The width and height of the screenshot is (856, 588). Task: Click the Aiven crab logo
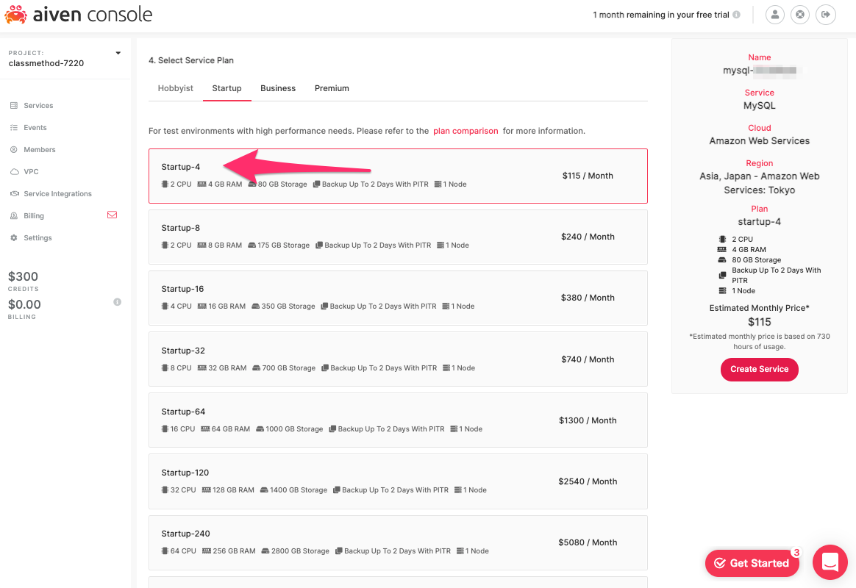(x=16, y=13)
